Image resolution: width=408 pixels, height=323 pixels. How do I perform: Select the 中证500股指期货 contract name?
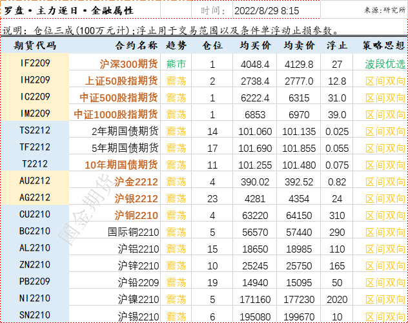119,98
